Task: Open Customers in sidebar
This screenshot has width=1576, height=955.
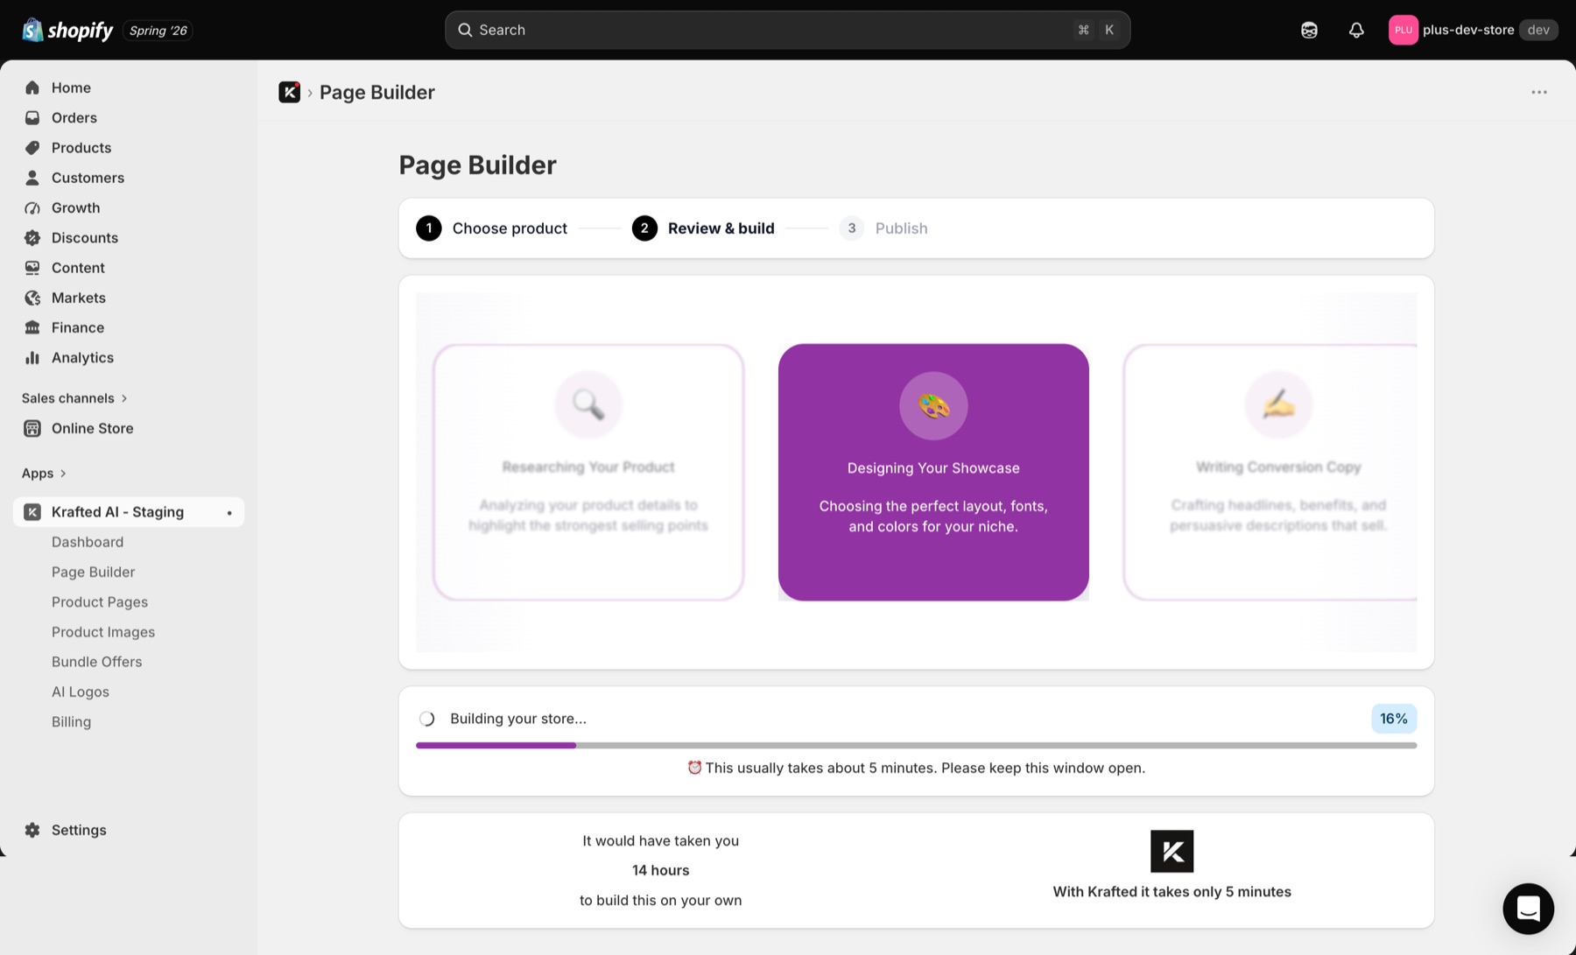Action: pyautogui.click(x=88, y=178)
